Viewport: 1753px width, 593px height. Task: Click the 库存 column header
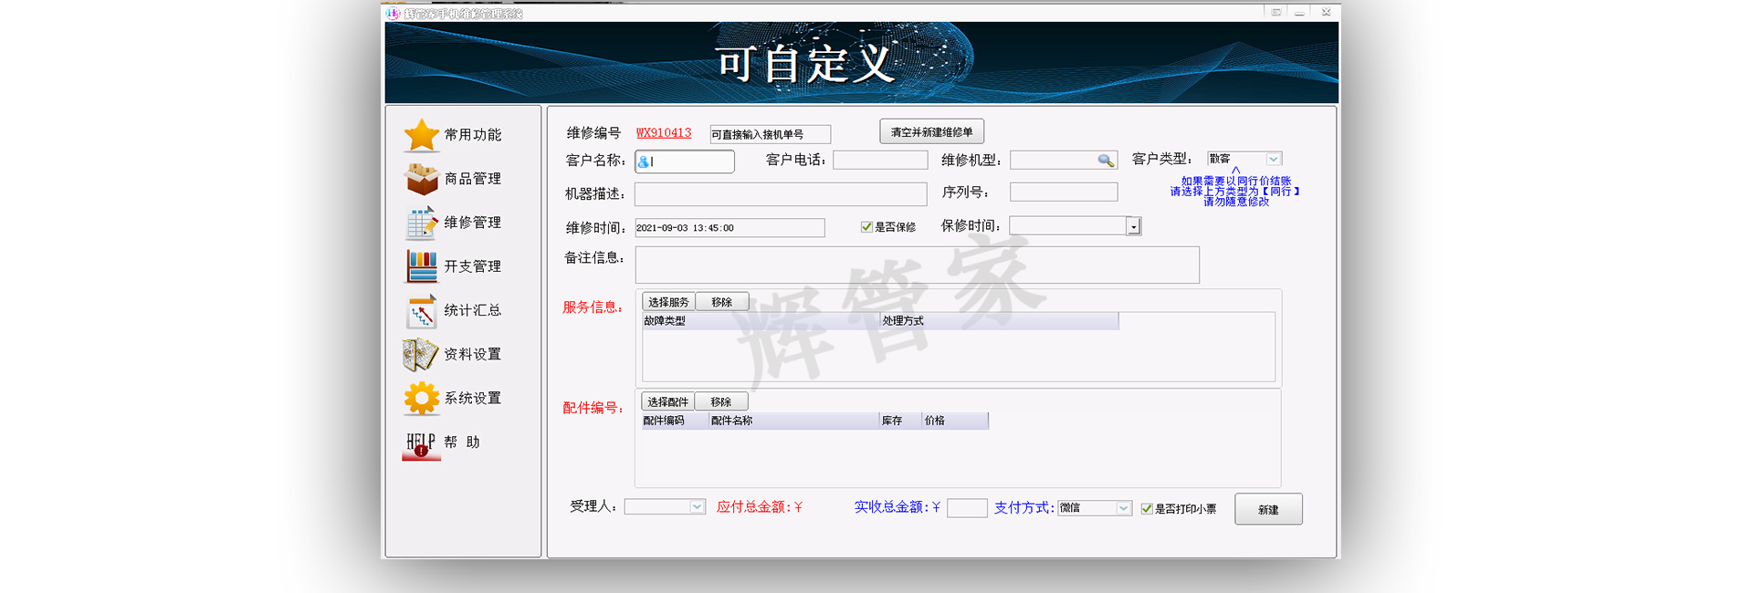pos(900,421)
